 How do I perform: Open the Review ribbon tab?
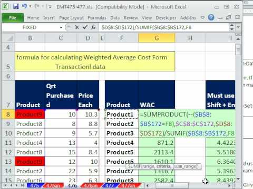131,18
